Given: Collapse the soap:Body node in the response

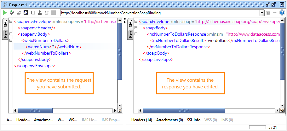Looking at the screenshot, I should click(136, 28).
